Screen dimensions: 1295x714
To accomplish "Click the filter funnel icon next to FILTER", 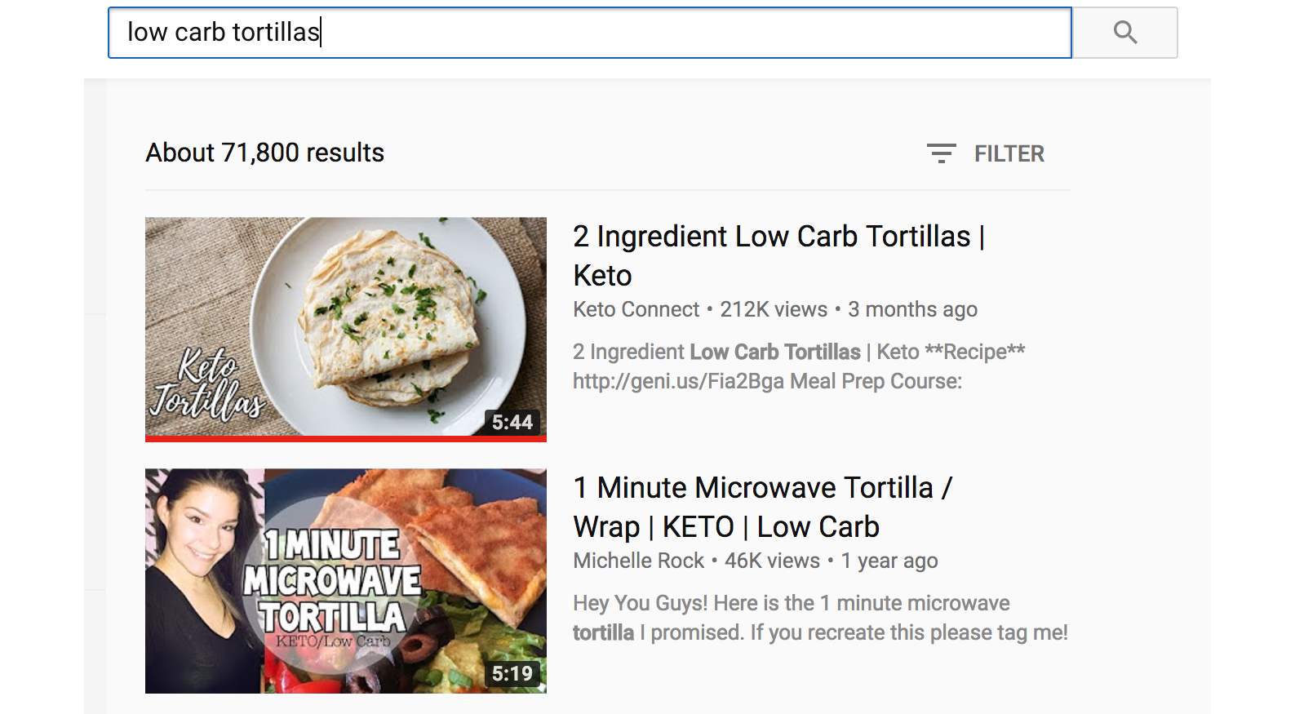I will coord(942,153).
